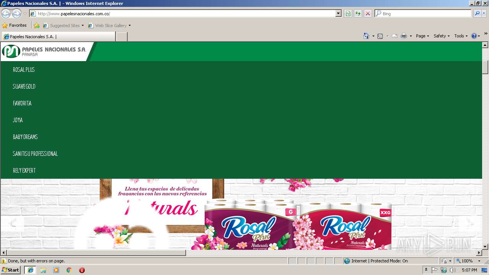Click the search magnifier button
The width and height of the screenshot is (489, 275).
(477, 13)
